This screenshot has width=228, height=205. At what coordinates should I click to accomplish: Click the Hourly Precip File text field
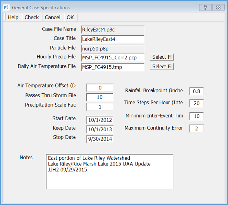(x=113, y=57)
